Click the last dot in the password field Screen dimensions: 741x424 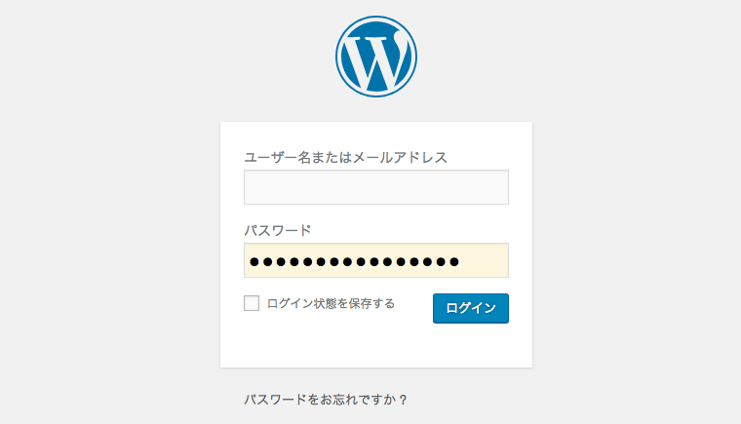pos(454,261)
